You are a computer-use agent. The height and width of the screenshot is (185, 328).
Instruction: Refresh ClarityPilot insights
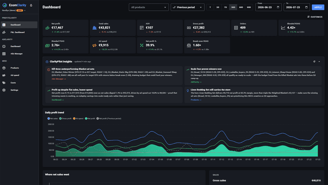(x=314, y=62)
